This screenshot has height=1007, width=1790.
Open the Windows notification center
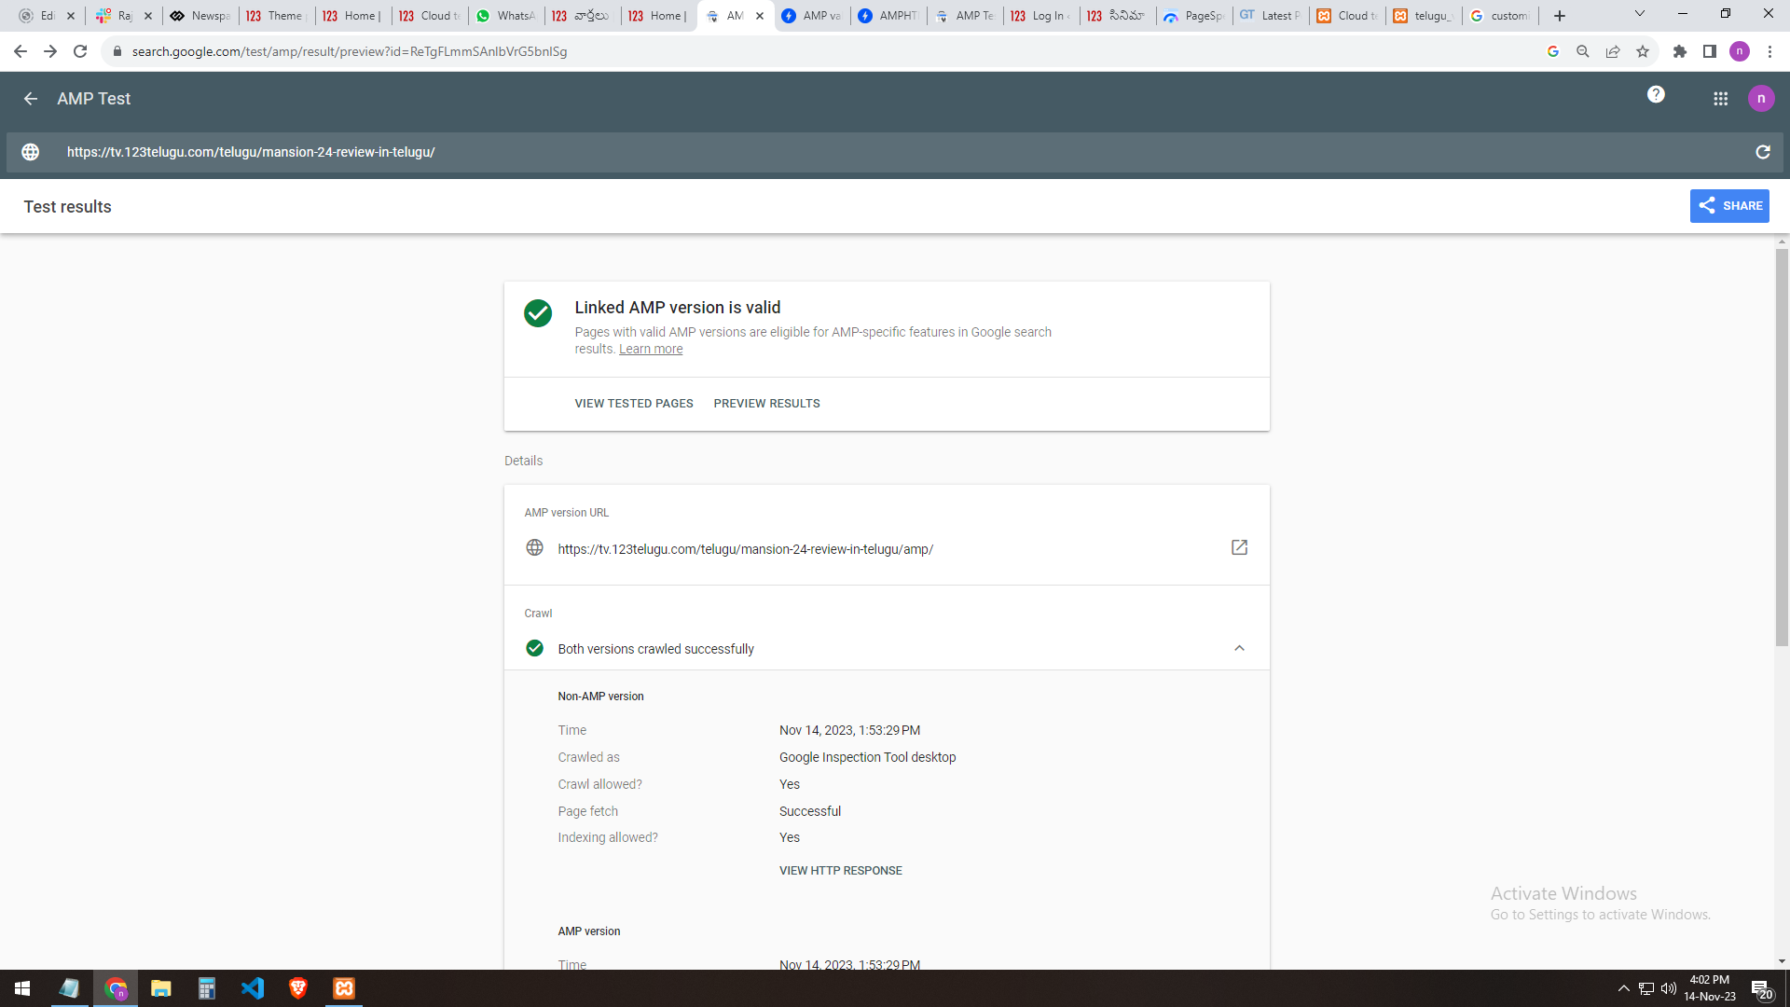point(1761,989)
